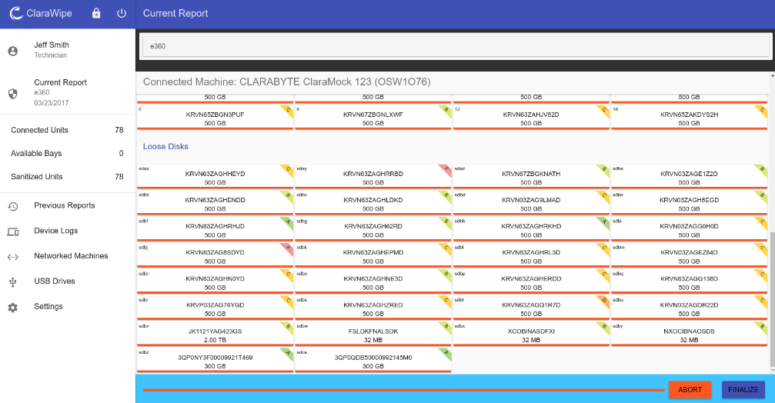The height and width of the screenshot is (403, 775).
Task: Click the Settings gear icon
Action: coord(13,307)
